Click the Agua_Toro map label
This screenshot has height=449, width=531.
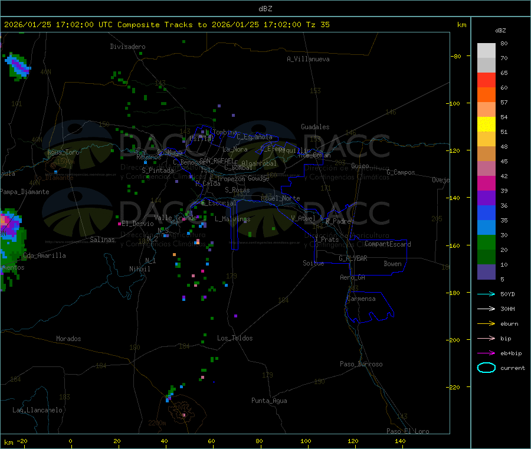point(63,152)
